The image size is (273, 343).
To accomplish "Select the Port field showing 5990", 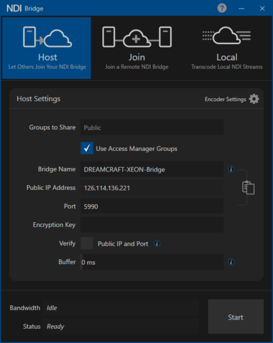I will point(152,206).
